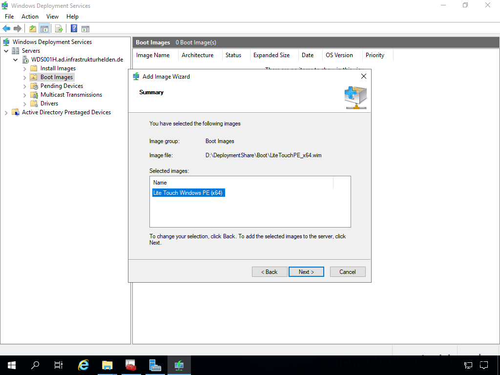Open the Action Center notification icon
The width and height of the screenshot is (500, 375).
[484, 365]
